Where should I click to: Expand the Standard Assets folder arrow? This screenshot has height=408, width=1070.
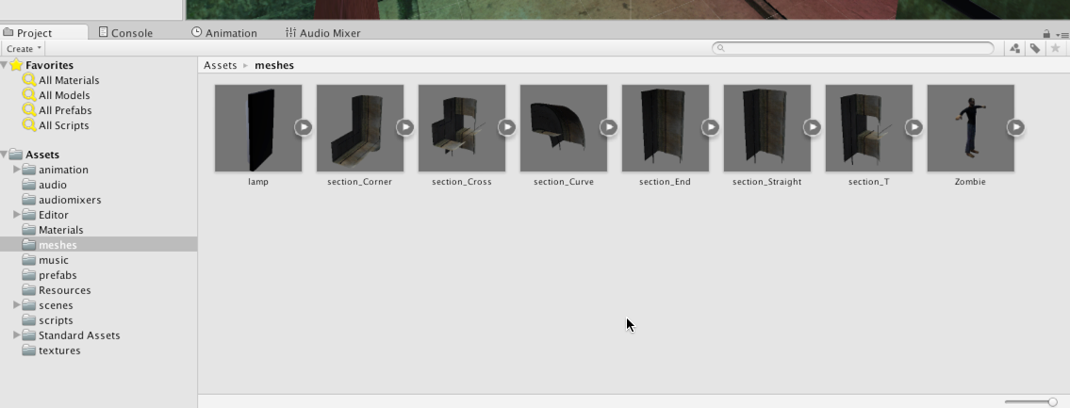[x=16, y=335]
